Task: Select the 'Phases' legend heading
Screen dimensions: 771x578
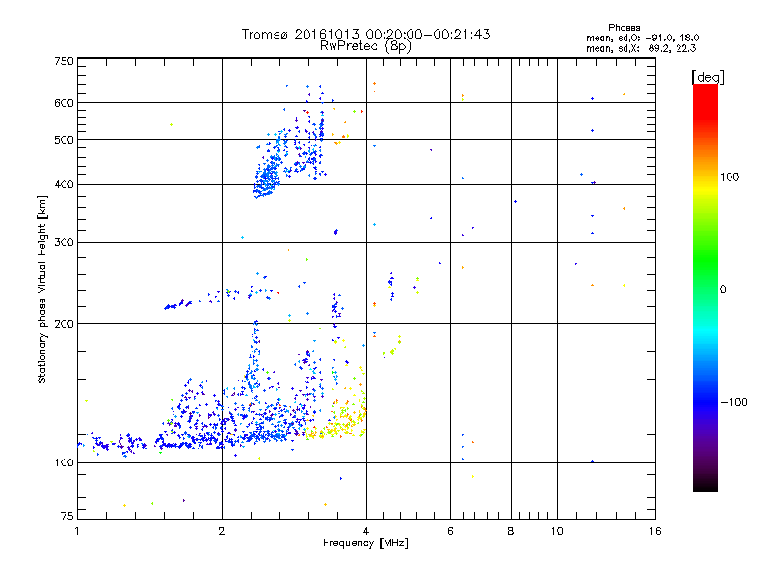Action: point(624,28)
